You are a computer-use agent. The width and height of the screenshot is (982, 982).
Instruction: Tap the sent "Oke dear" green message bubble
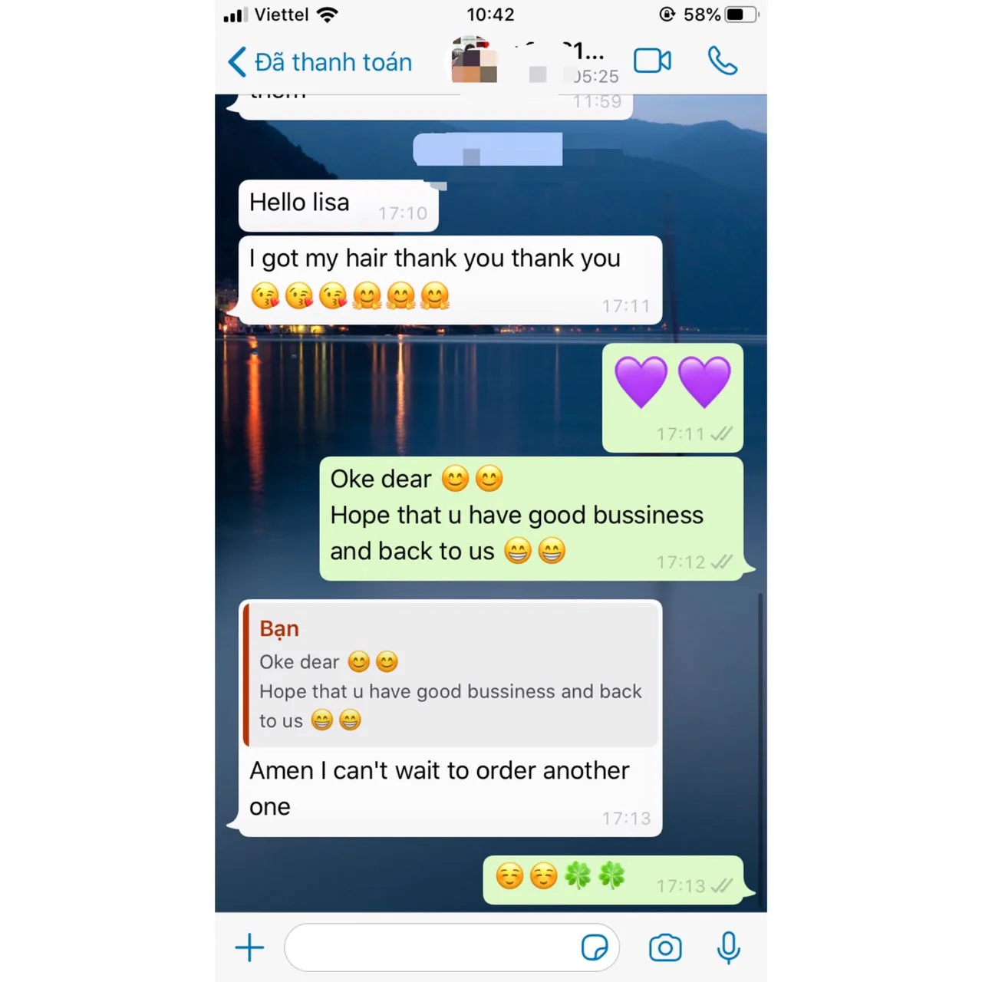pyautogui.click(x=531, y=519)
